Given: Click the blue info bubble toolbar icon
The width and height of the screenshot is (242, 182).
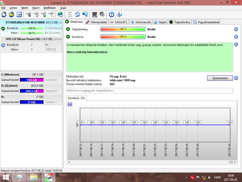Looking at the screenshot, I should (x=119, y=15).
